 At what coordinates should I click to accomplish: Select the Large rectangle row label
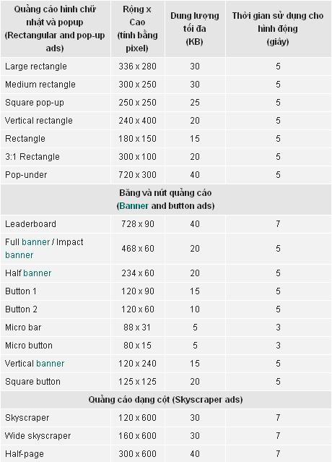point(36,67)
